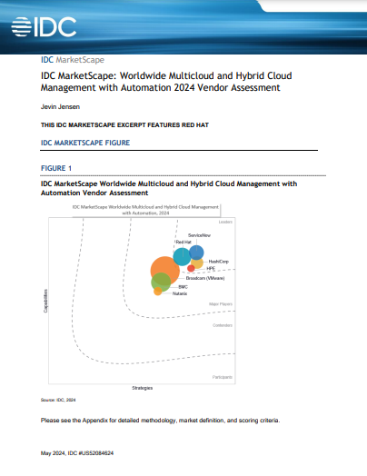Click the FIGURE 1 label
The image size is (367, 476).
click(56, 168)
